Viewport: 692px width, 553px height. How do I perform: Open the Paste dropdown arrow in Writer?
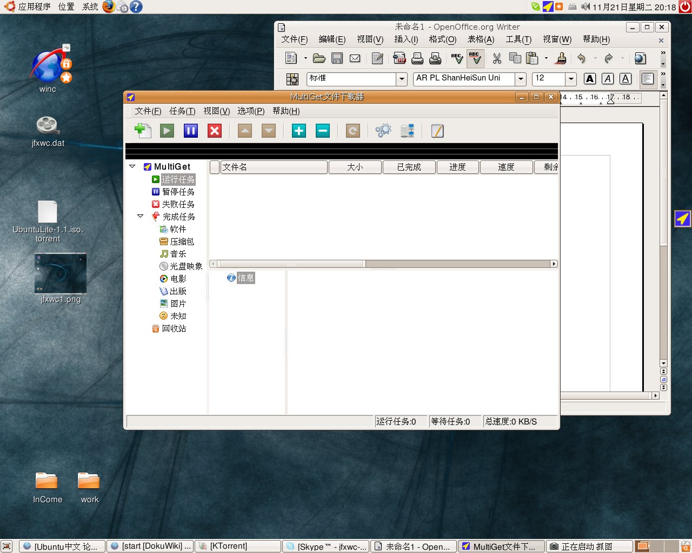546,58
